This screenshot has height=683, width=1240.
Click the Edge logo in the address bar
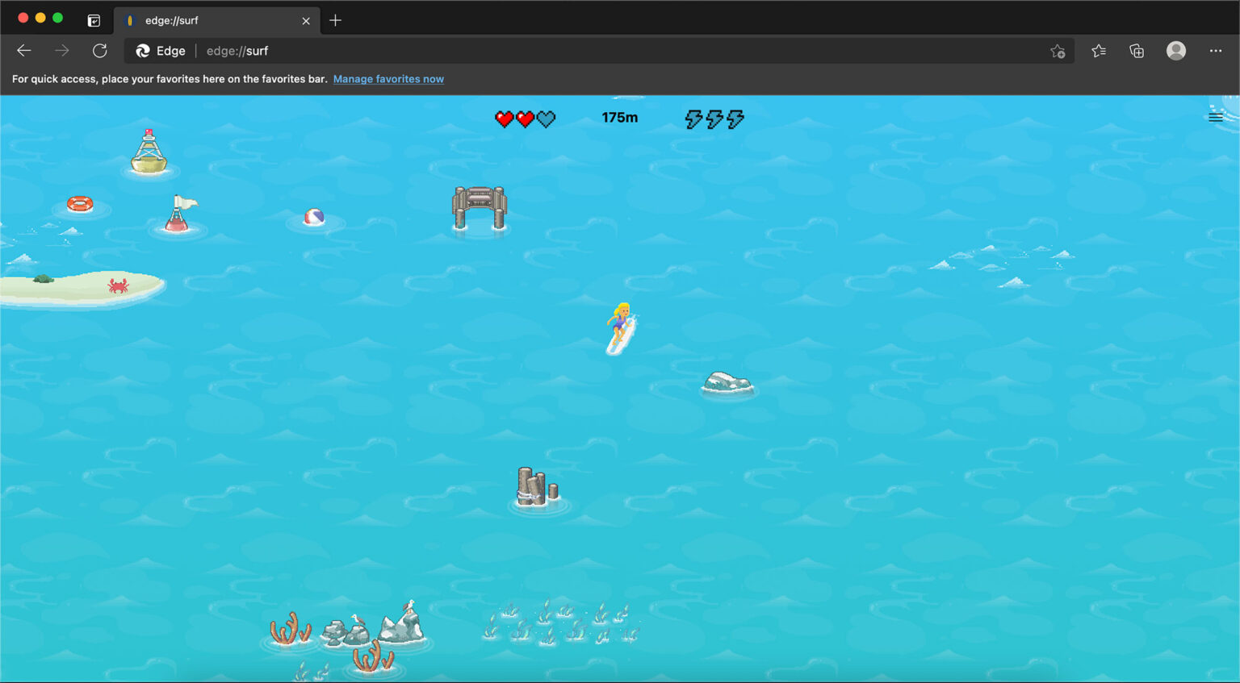click(142, 50)
